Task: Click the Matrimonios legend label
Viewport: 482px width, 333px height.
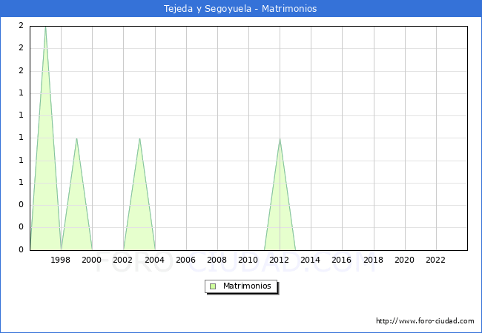Action: [247, 286]
